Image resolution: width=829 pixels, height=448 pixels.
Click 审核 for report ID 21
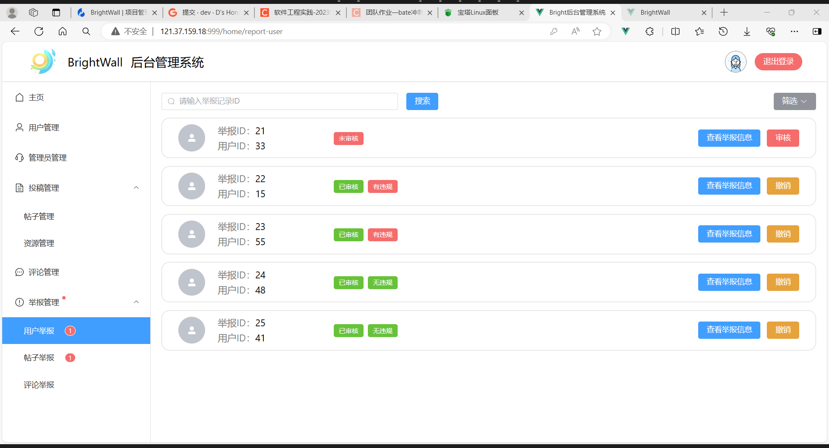pyautogui.click(x=783, y=138)
